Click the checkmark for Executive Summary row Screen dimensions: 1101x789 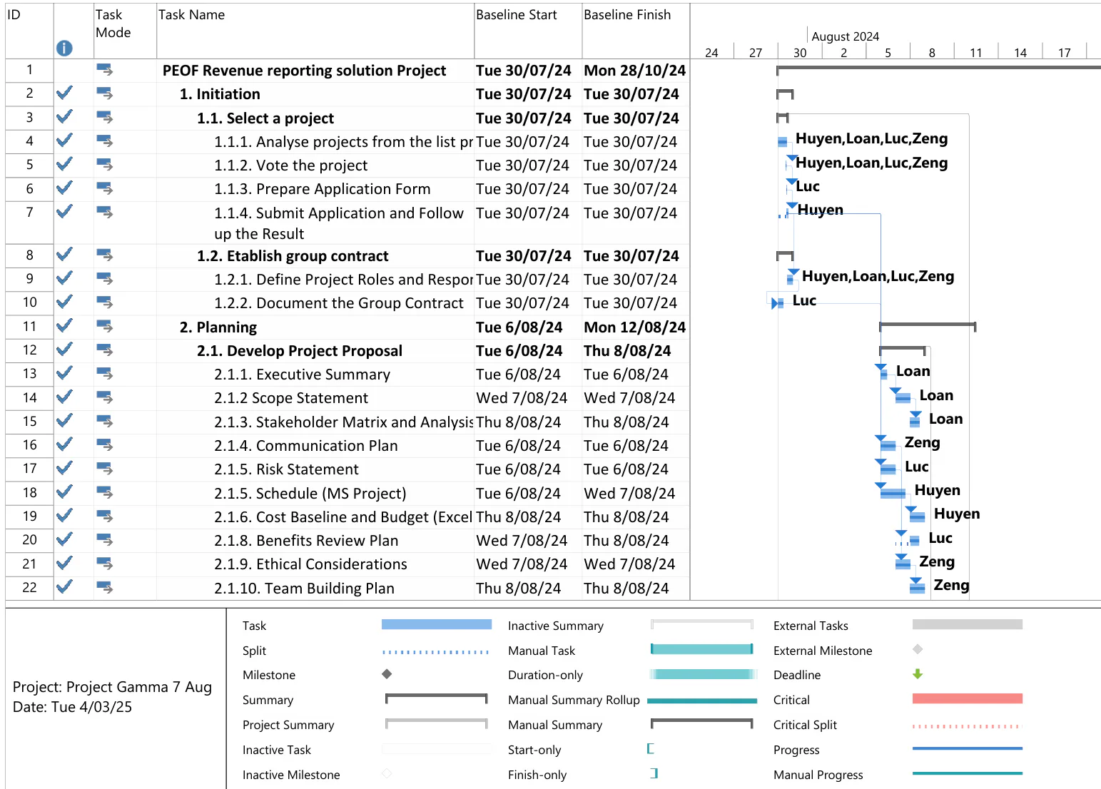tap(64, 373)
